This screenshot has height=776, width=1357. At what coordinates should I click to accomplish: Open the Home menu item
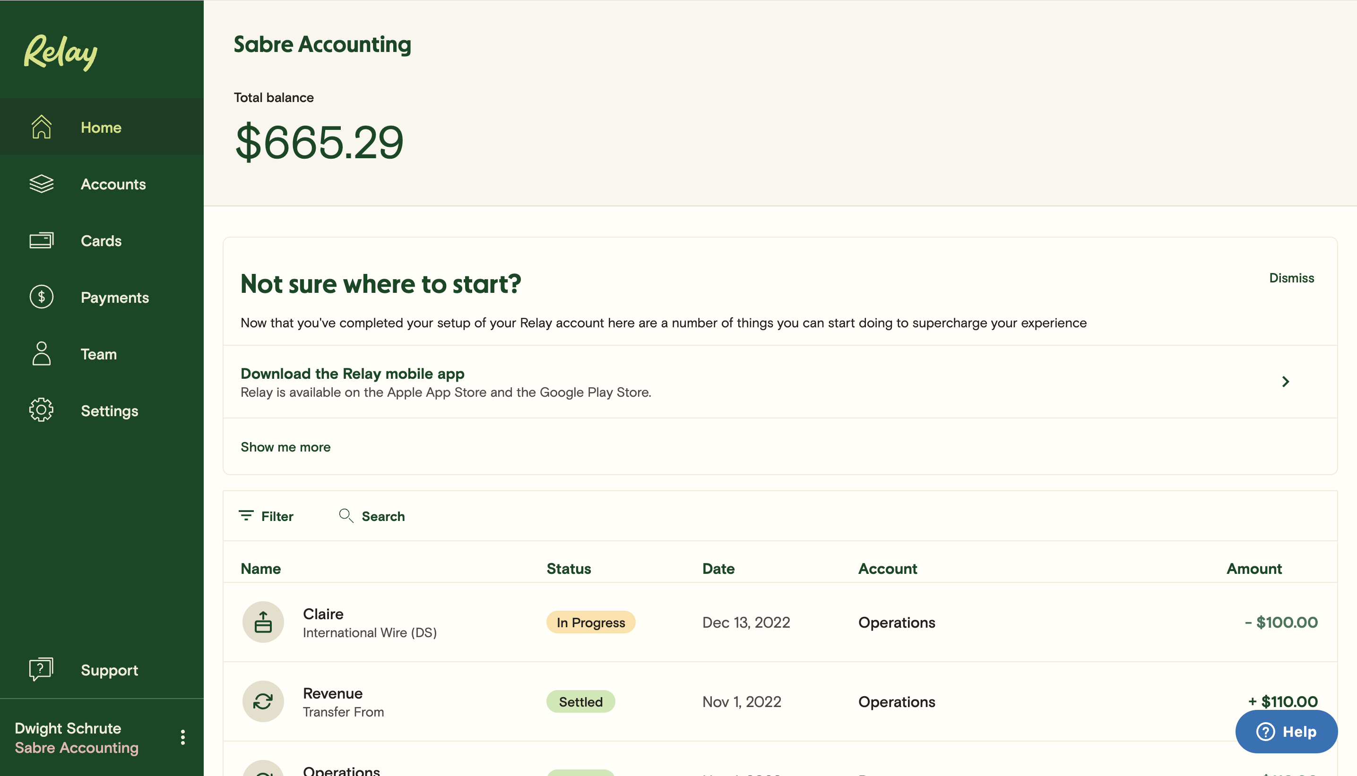102,128
